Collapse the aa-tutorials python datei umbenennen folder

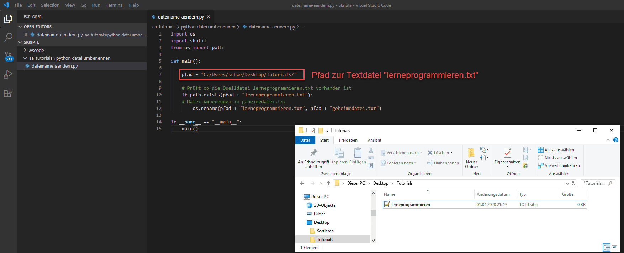25,58
